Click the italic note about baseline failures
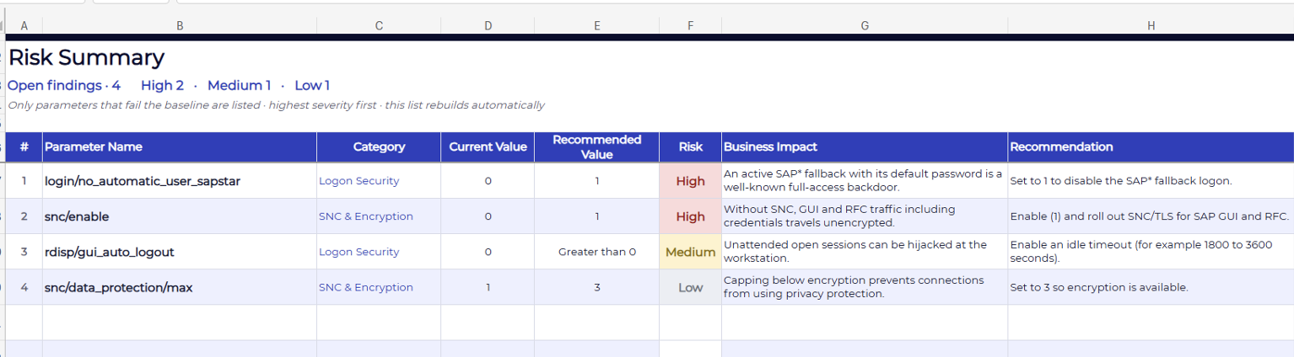1294x357 pixels. pyautogui.click(x=276, y=105)
